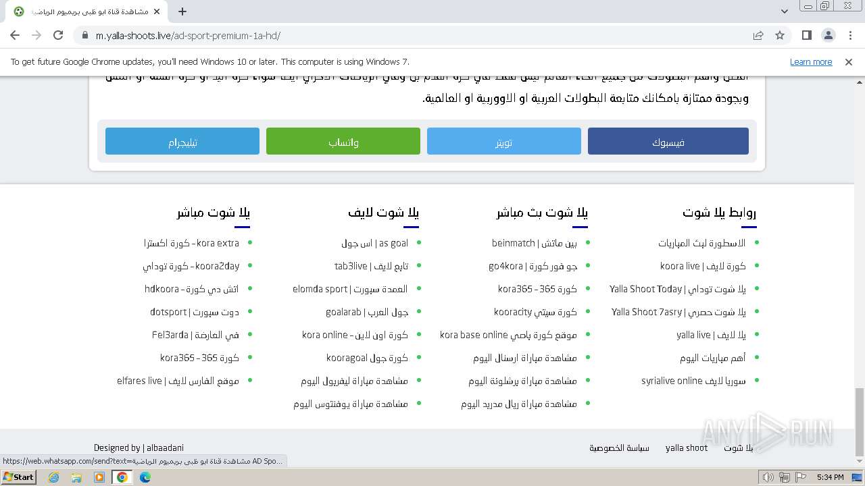Open the سياسة الخصوصية footer link
Screen dimensions: 865x486
(x=619, y=448)
